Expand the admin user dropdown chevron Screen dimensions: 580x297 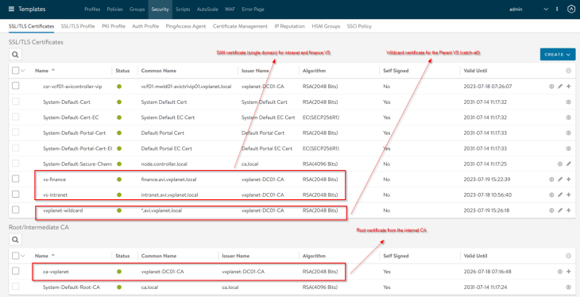coord(546,10)
